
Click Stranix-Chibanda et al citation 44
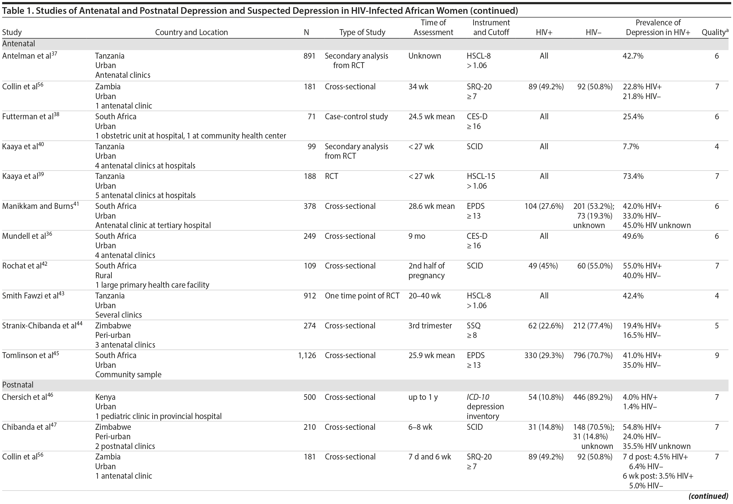click(79, 323)
